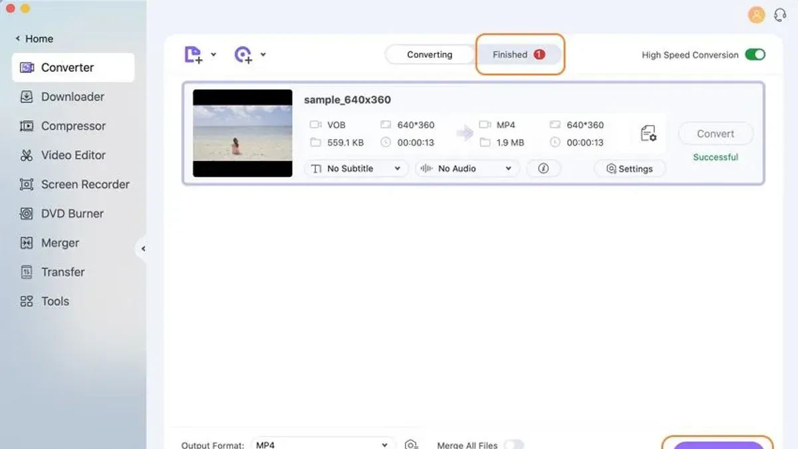Select the sample_640x360 file name
Viewport: 798px width, 449px height.
click(x=347, y=100)
